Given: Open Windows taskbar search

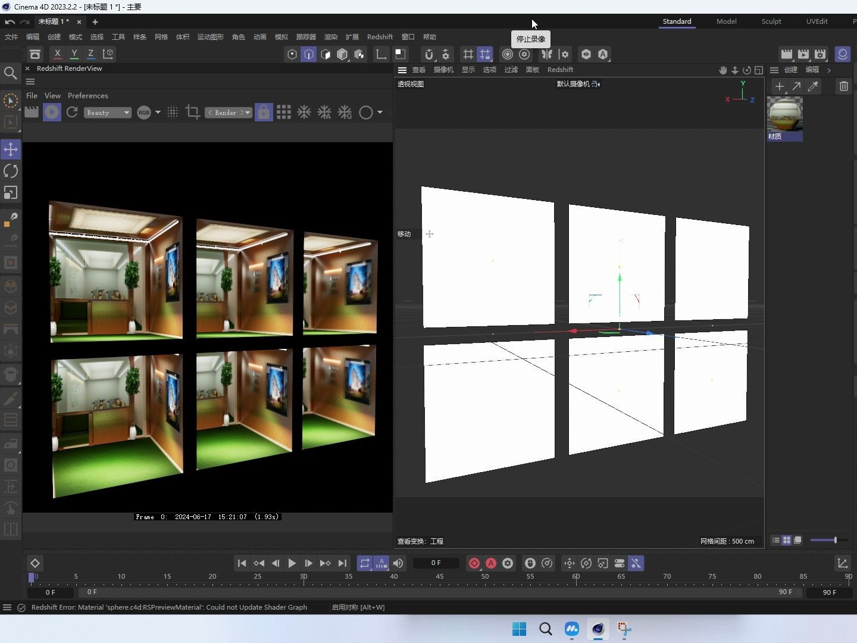Looking at the screenshot, I should click(x=546, y=629).
